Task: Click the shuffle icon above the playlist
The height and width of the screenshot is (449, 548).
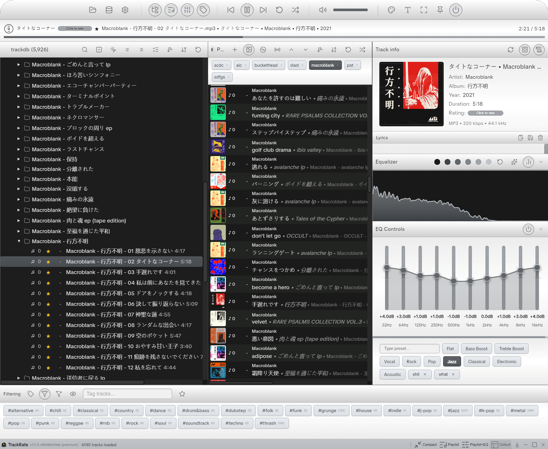Action: point(362,50)
